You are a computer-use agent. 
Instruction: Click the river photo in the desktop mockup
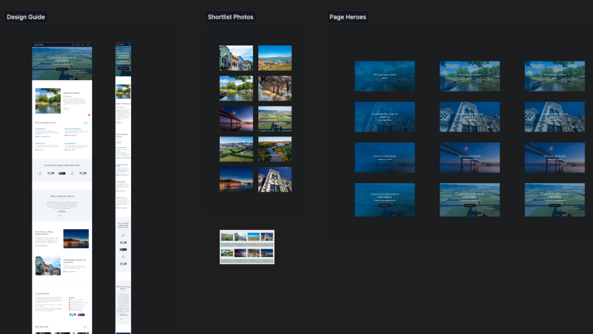pyautogui.click(x=48, y=101)
